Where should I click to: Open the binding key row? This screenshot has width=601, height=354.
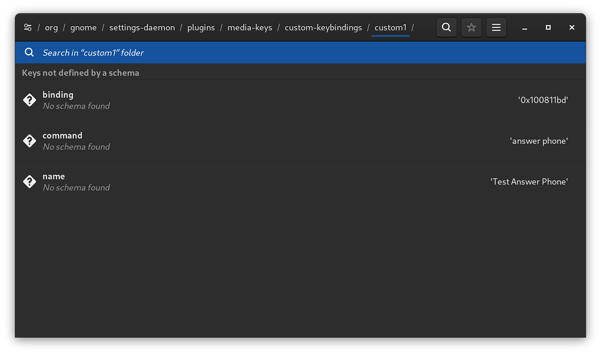click(235, 100)
